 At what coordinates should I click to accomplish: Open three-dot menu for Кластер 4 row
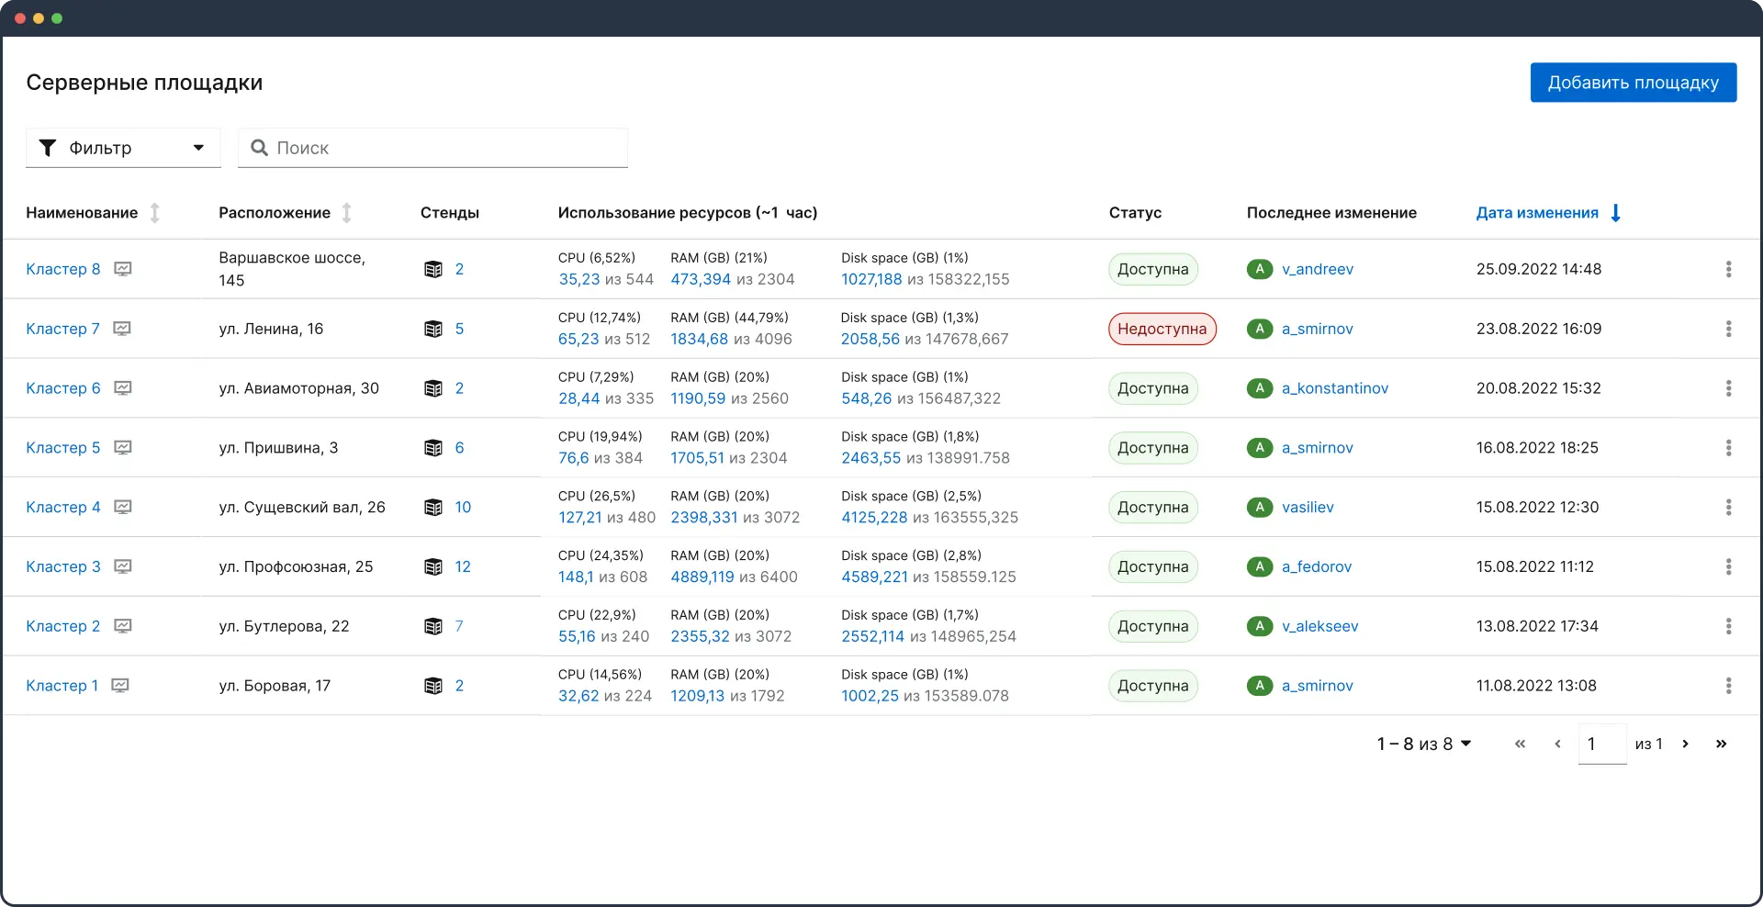[1728, 508]
